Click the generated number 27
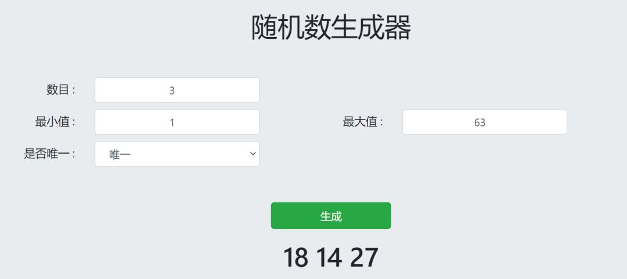 [364, 258]
